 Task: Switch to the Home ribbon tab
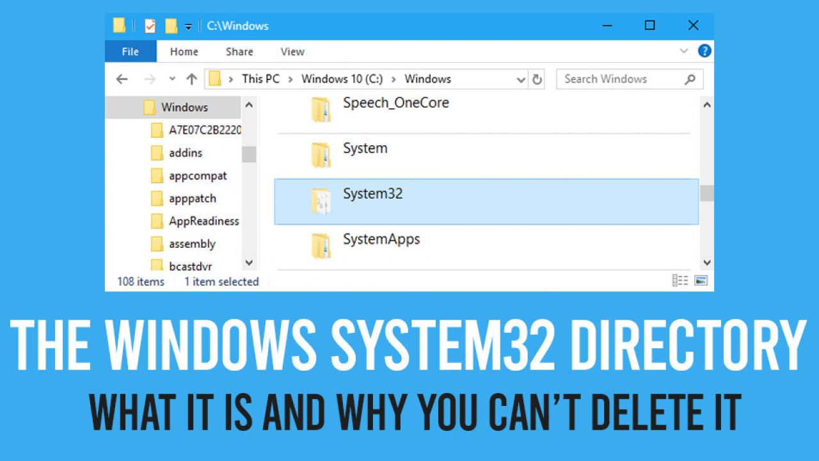pos(184,52)
